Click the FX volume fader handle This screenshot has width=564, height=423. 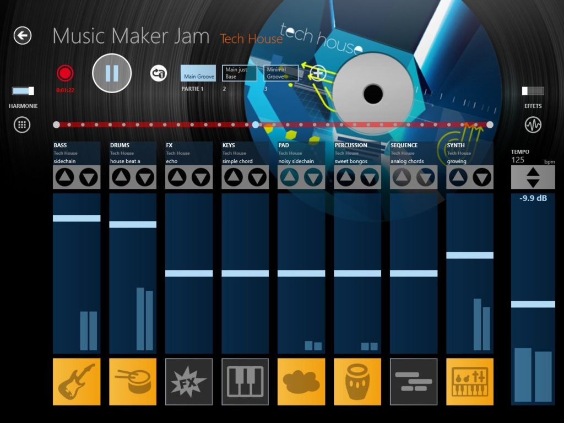(189, 273)
